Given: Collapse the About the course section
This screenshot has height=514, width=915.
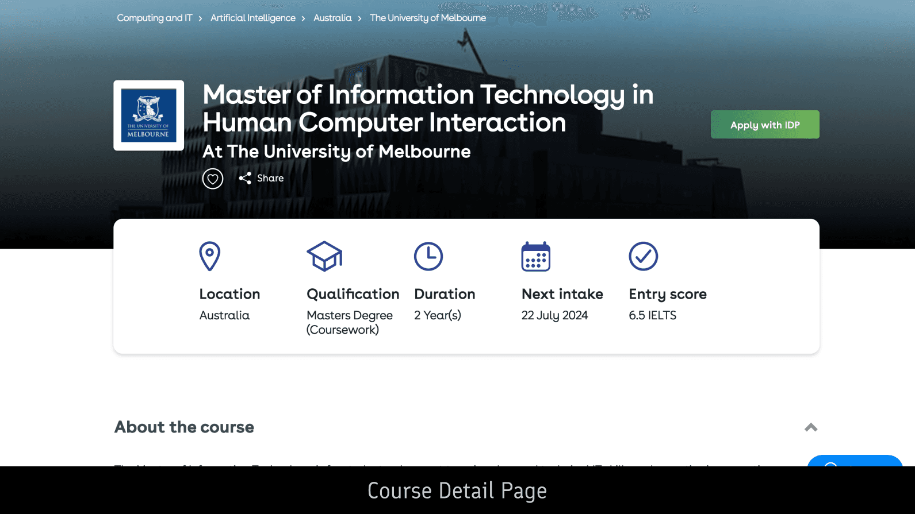Looking at the screenshot, I should (811, 427).
